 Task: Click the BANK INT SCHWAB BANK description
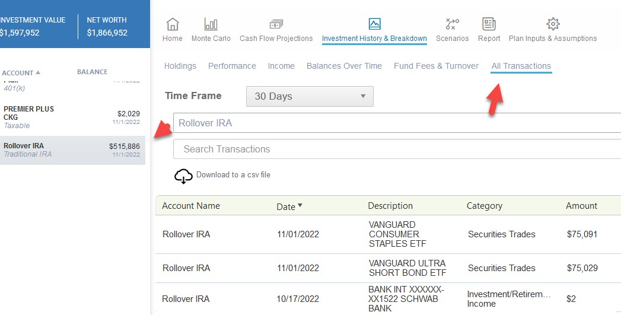(406, 299)
